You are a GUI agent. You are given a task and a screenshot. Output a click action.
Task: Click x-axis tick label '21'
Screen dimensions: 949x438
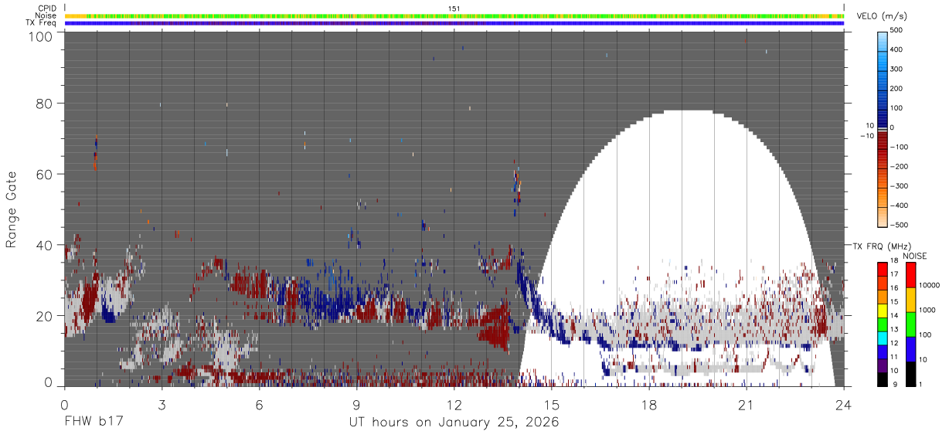(746, 405)
